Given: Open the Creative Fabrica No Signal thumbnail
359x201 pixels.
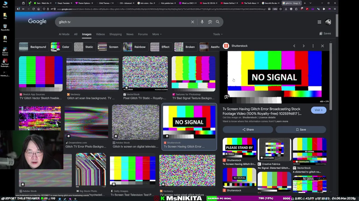Looking at the screenshot, I should click(x=274, y=149).
